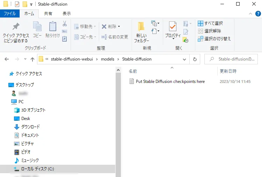Go forward with the right arrow

pos(17,59)
